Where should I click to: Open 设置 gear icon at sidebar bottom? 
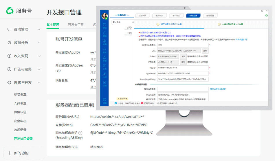[104, 100]
